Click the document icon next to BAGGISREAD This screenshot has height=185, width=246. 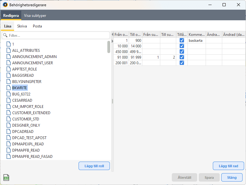[9, 75]
